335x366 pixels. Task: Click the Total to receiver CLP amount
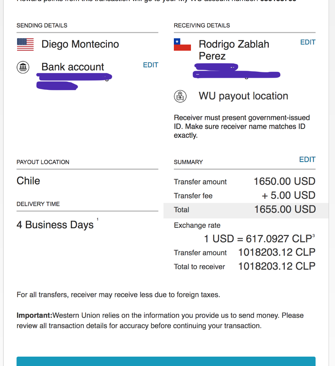point(277,266)
